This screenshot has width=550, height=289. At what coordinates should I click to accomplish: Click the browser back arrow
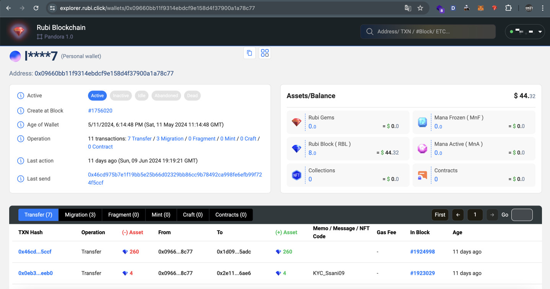point(8,8)
